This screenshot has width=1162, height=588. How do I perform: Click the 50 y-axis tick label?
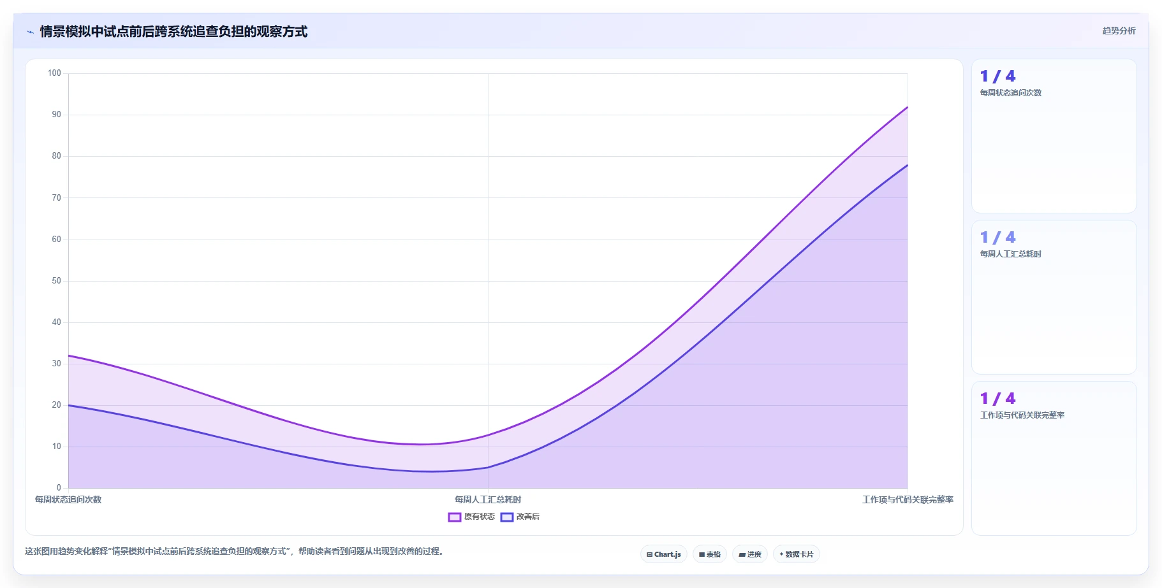coord(56,281)
